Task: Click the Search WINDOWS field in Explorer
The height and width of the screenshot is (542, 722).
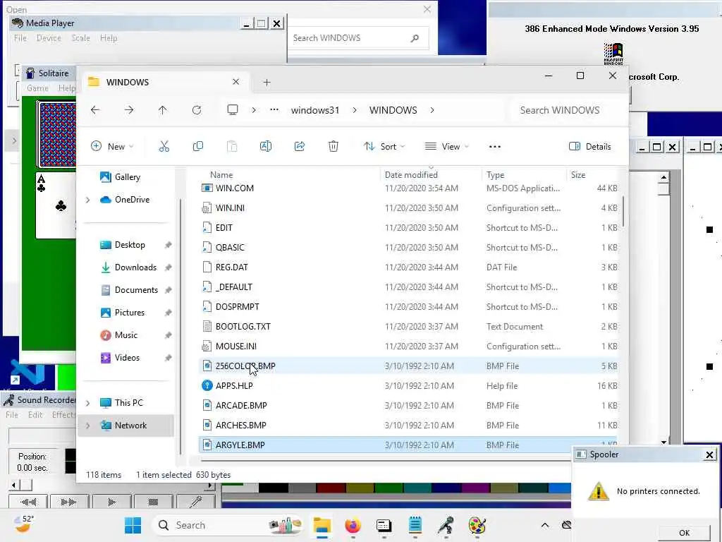Action: [x=565, y=110]
